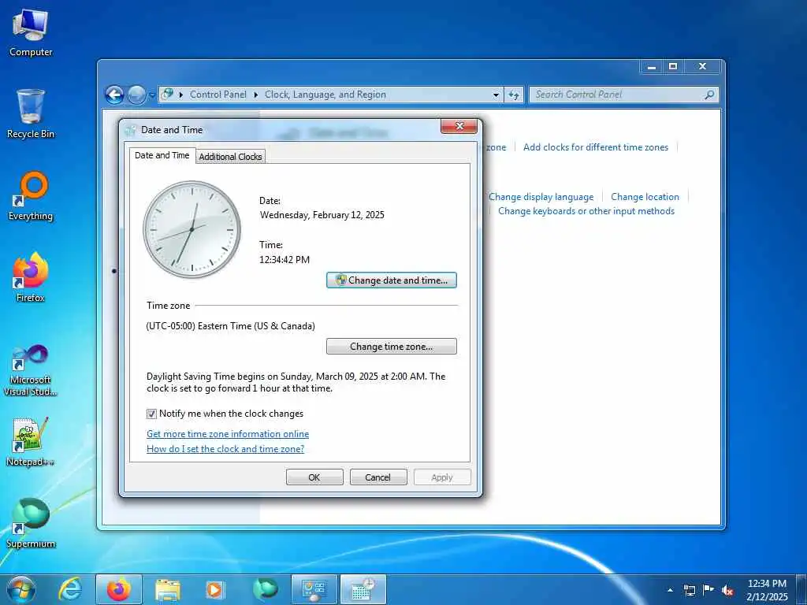The height and width of the screenshot is (605, 807).
Task: Open the Recycle Bin desktop icon
Action: click(x=31, y=114)
